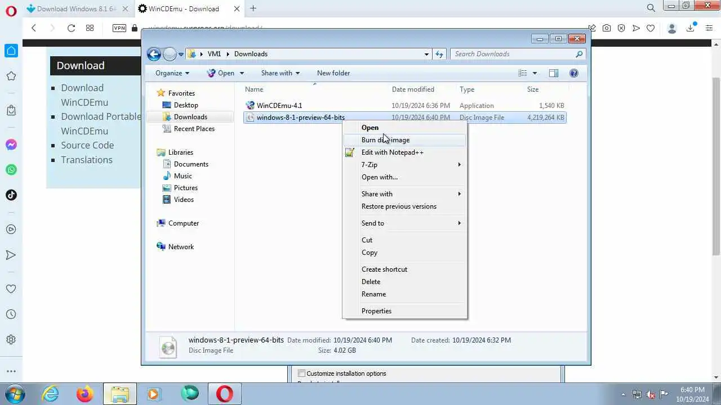
Task: Select Open with... entry
Action: [x=404, y=177]
